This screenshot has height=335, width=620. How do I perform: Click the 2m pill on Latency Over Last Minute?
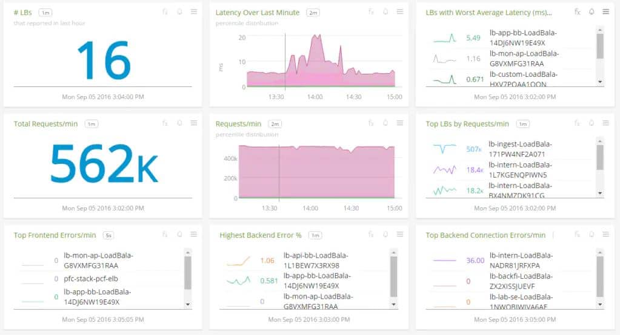click(313, 13)
